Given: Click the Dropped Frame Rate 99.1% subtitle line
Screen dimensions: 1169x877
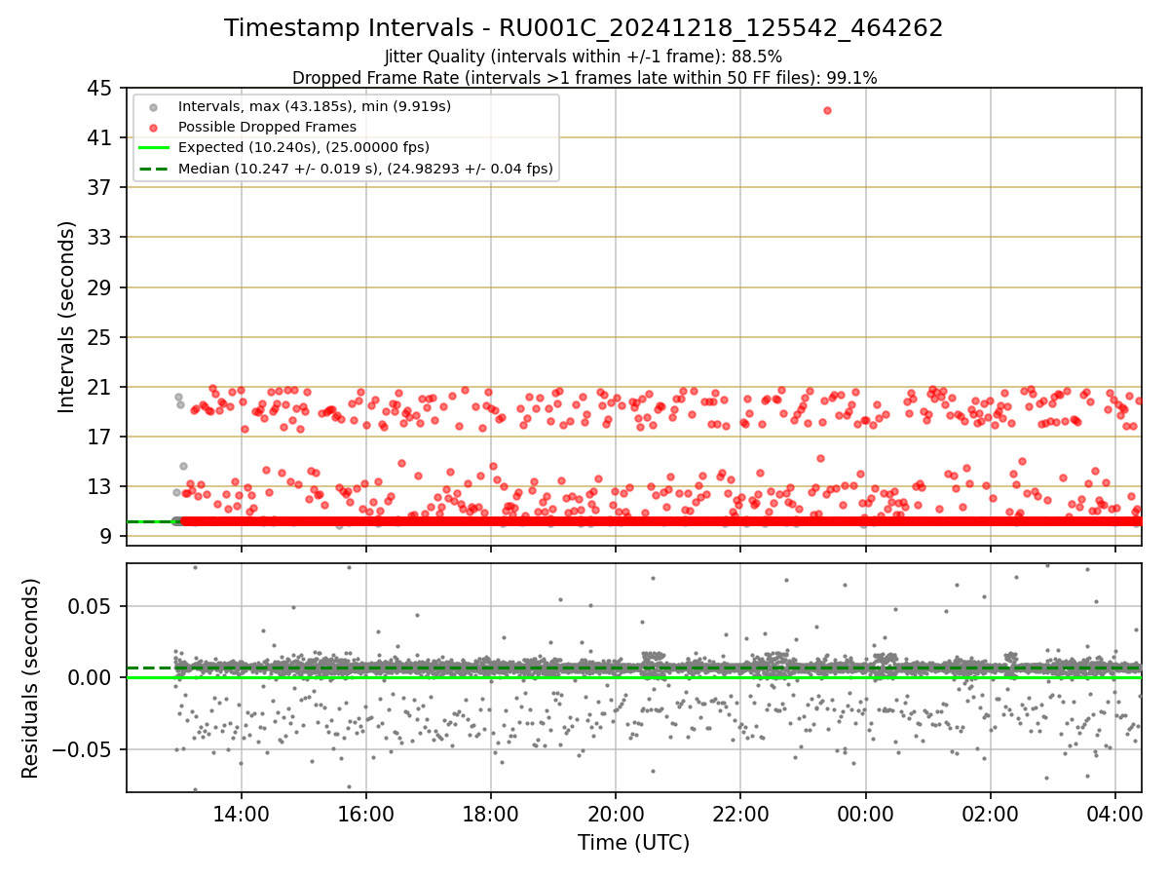Looking at the screenshot, I should (x=584, y=78).
